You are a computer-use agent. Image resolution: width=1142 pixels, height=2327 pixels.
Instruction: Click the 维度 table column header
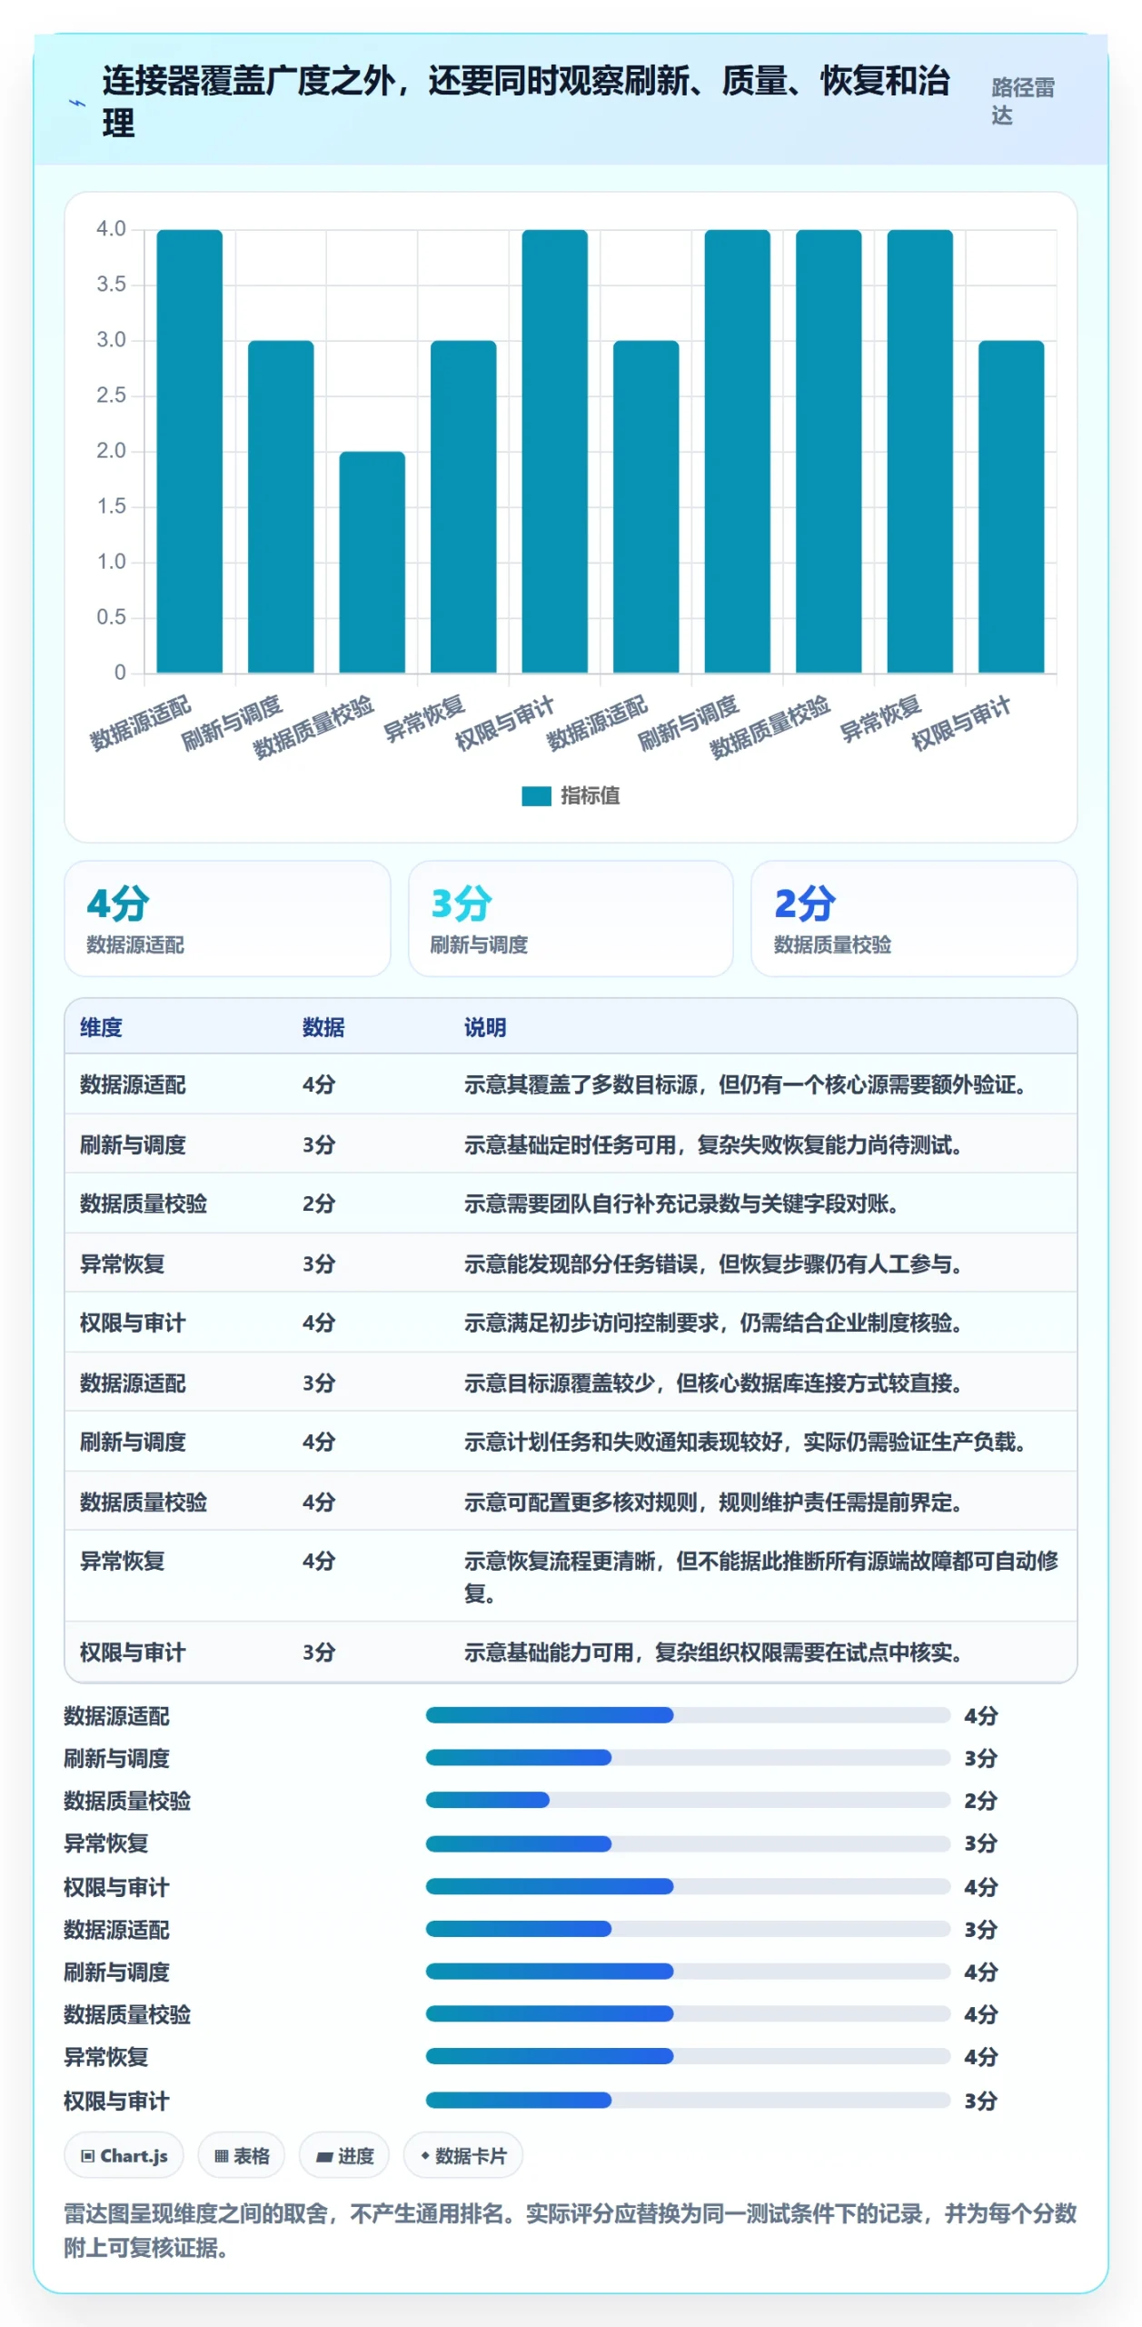pyautogui.click(x=101, y=1027)
